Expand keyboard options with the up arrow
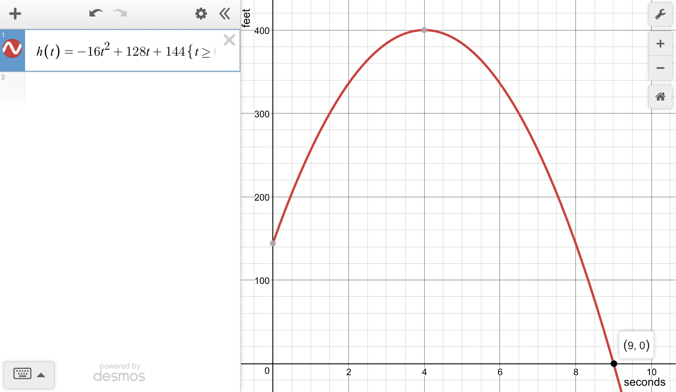The image size is (676, 392). [41, 375]
